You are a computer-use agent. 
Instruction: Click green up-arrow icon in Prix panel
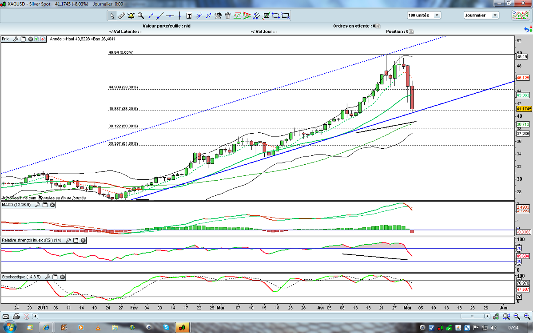pyautogui.click(x=36, y=39)
